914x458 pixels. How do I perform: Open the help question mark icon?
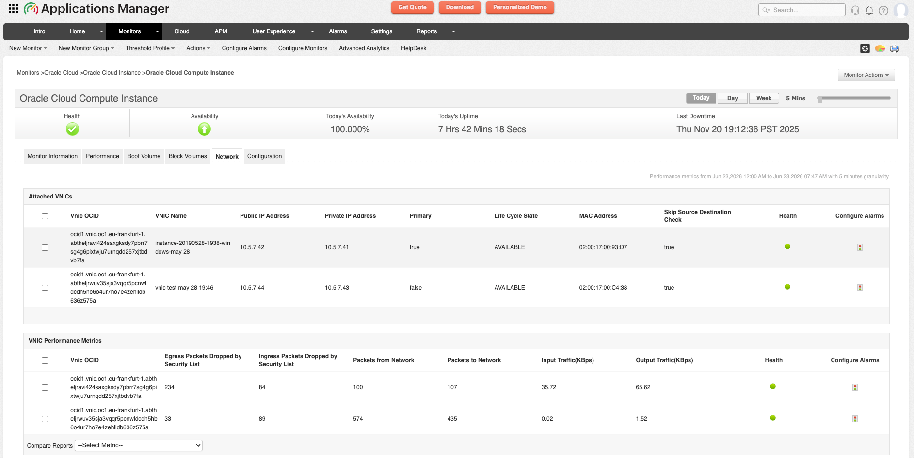883,10
